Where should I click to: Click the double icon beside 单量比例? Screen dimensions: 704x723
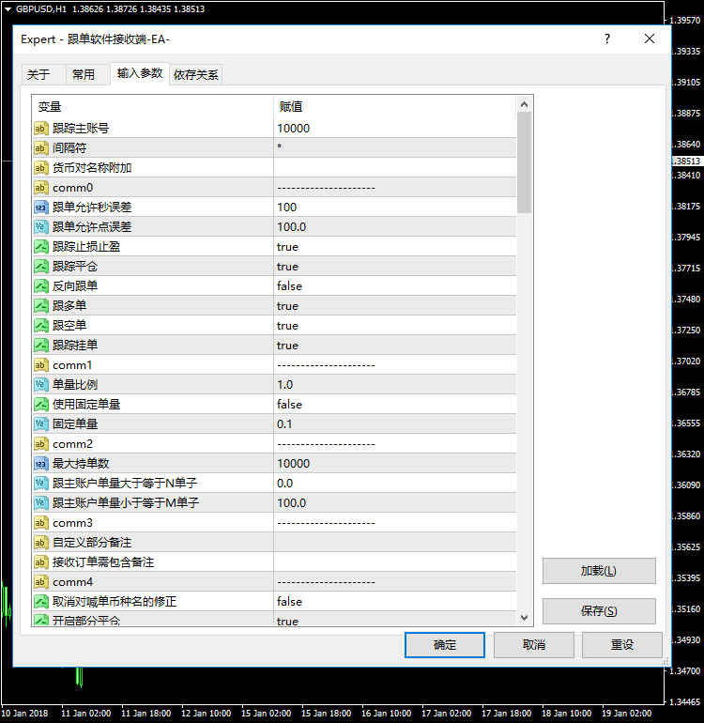(x=41, y=385)
